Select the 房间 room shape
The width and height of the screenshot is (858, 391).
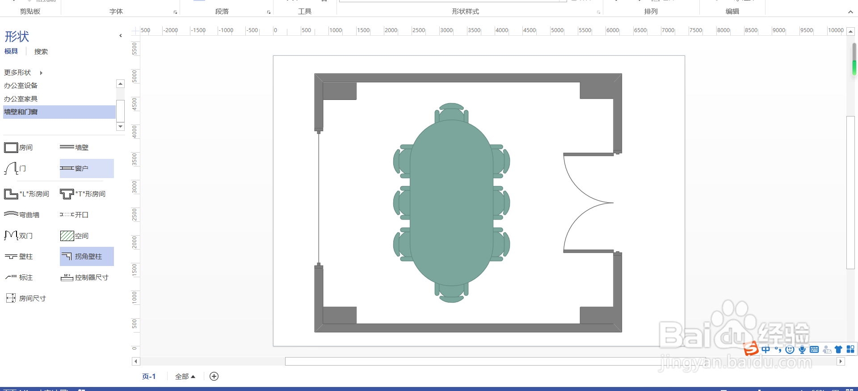18,148
